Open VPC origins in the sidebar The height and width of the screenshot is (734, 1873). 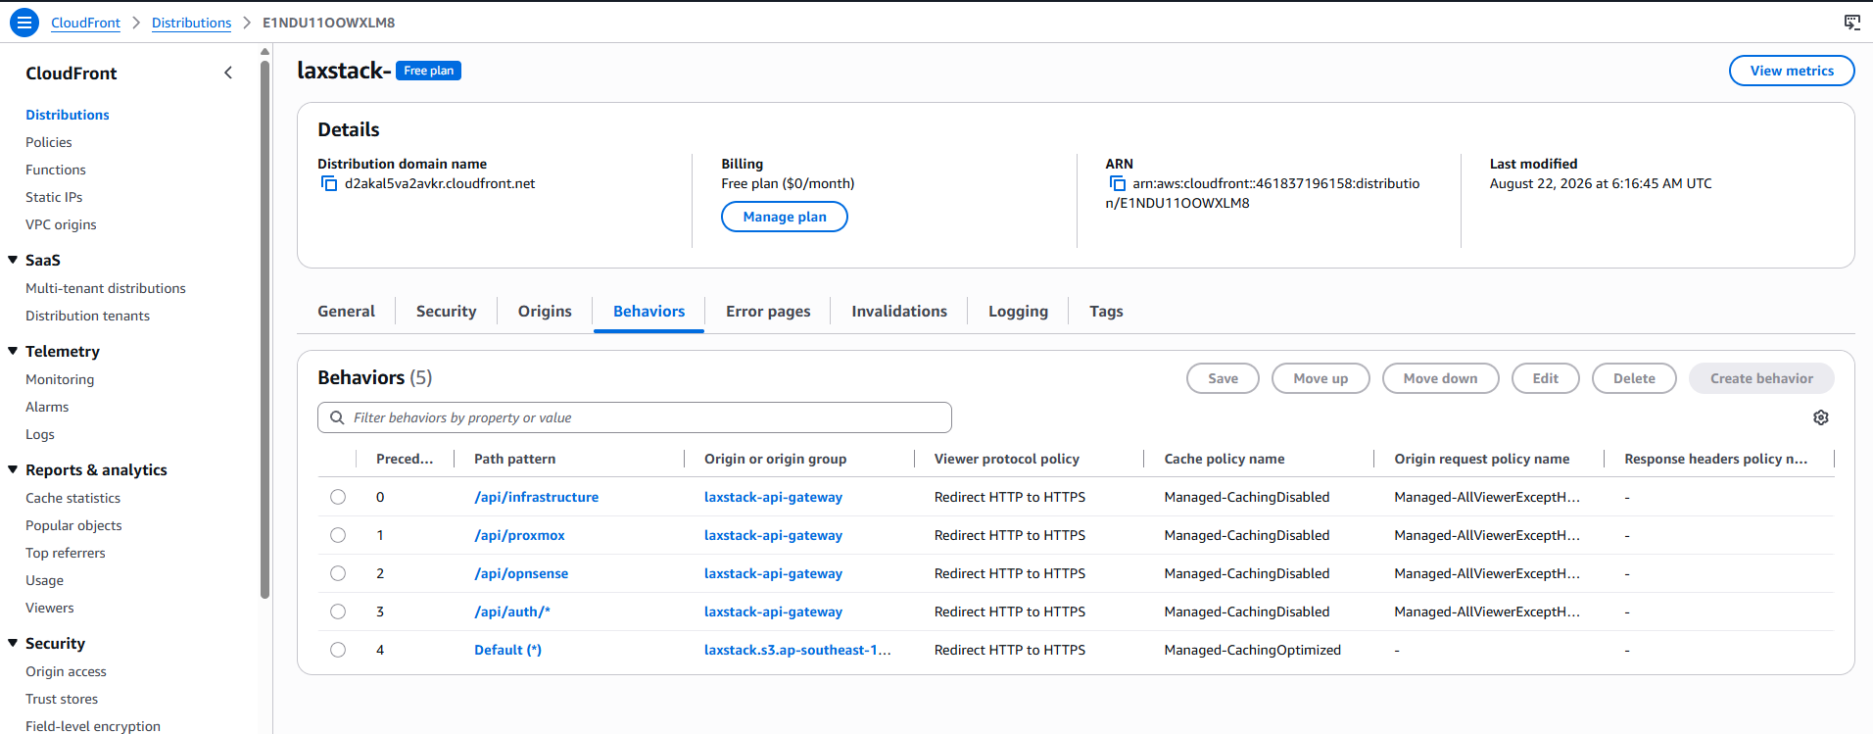coord(61,224)
